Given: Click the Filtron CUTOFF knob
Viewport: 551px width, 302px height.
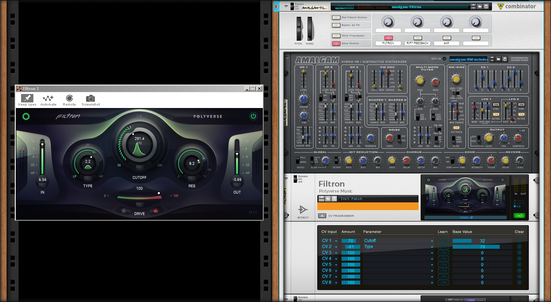Looking at the screenshot, I should coord(140,145).
